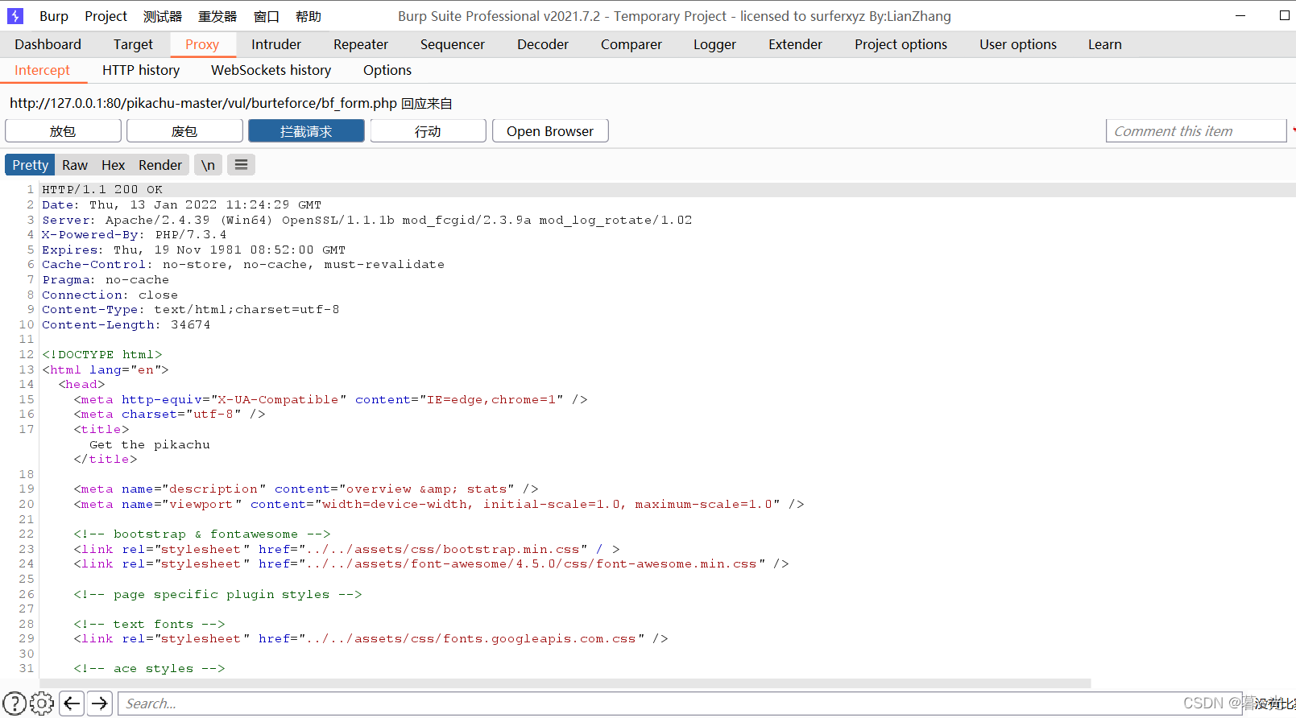Screen dimensions: 1296x718
Task: Click the font-awesome.min.css link line
Action: pyautogui.click(x=432, y=563)
